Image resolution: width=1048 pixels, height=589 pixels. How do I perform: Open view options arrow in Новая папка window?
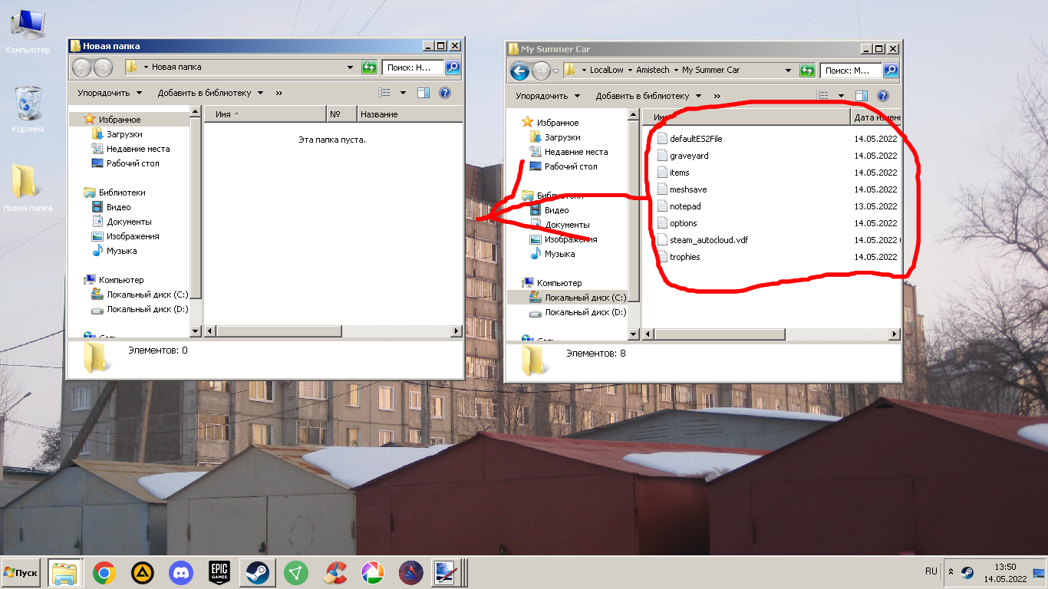tap(403, 93)
